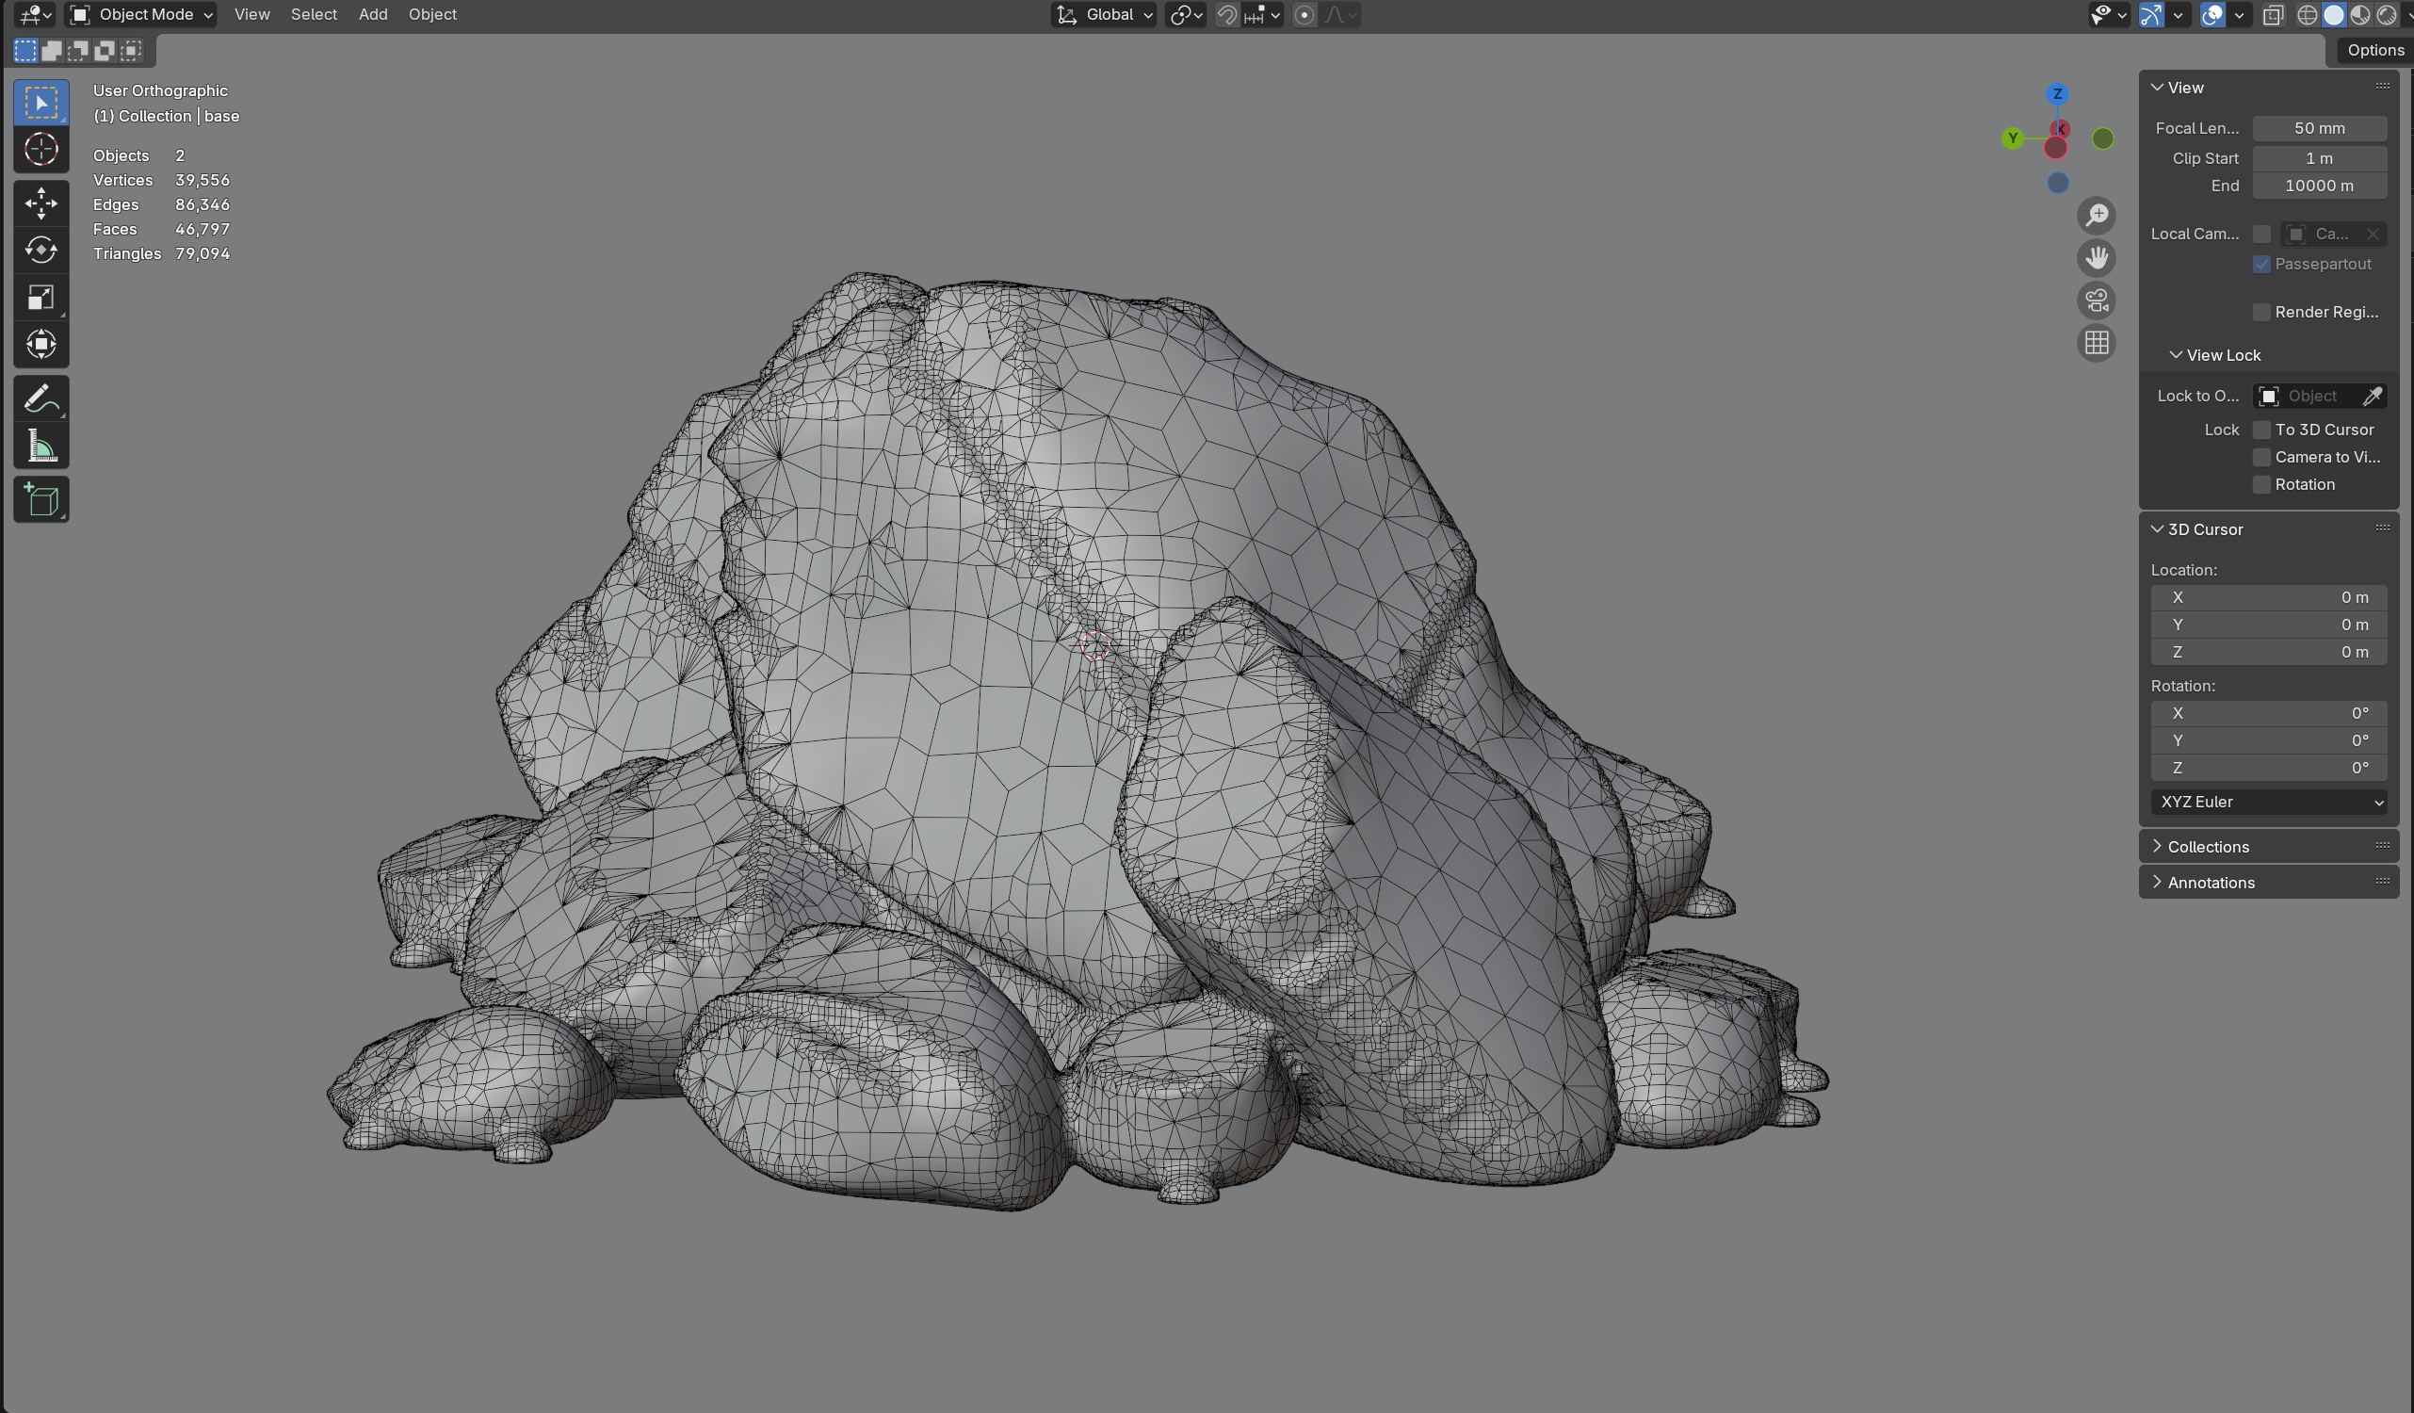The height and width of the screenshot is (1413, 2414).
Task: Click the Options button
Action: [x=2374, y=50]
